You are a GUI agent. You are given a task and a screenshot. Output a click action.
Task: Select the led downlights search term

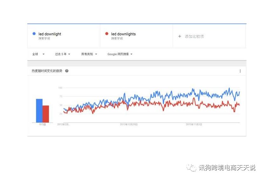click(x=123, y=34)
